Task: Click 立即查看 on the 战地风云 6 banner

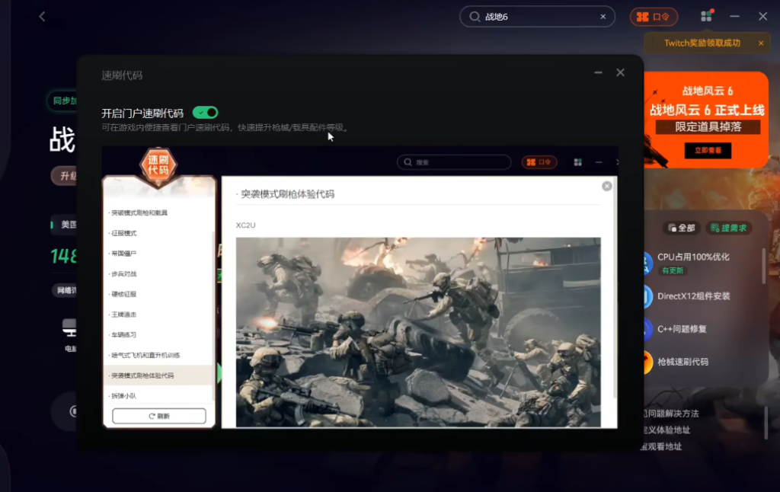Action: 707,151
